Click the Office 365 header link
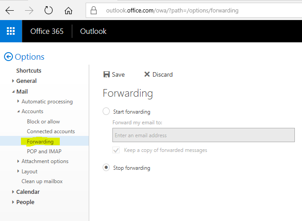The height and width of the screenshot is (221, 302). (47, 31)
